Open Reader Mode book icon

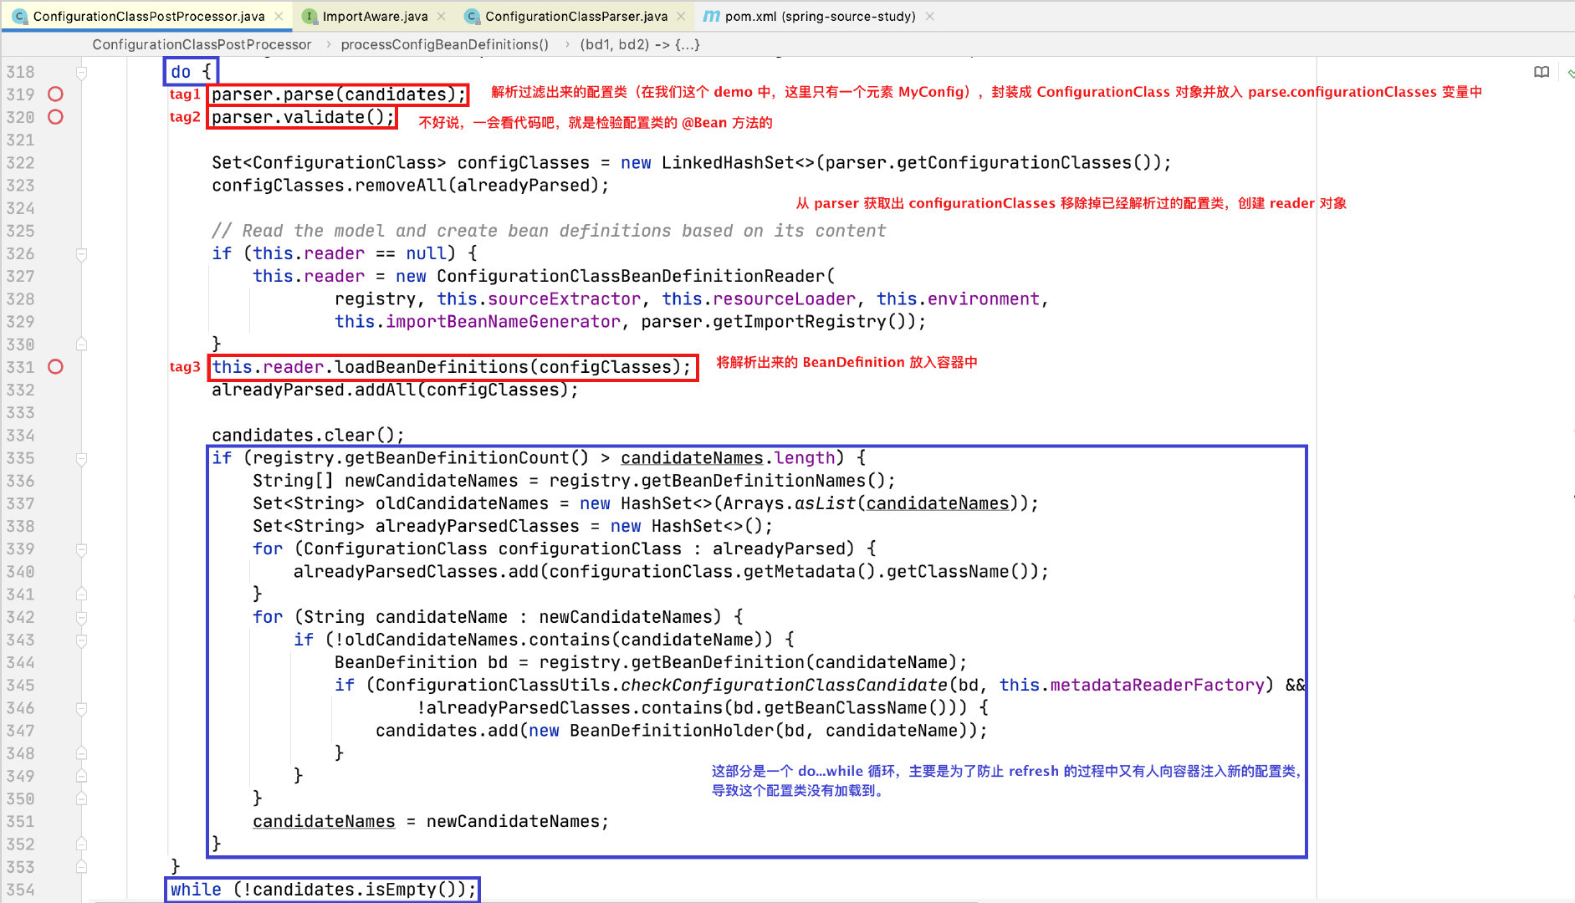(1542, 72)
